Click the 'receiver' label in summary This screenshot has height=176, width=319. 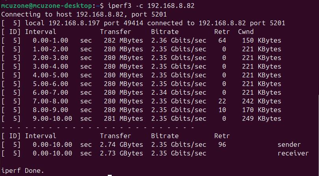293,153
